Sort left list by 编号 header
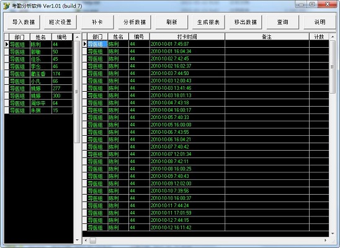Screen dimensions: 340x248 tap(62, 37)
